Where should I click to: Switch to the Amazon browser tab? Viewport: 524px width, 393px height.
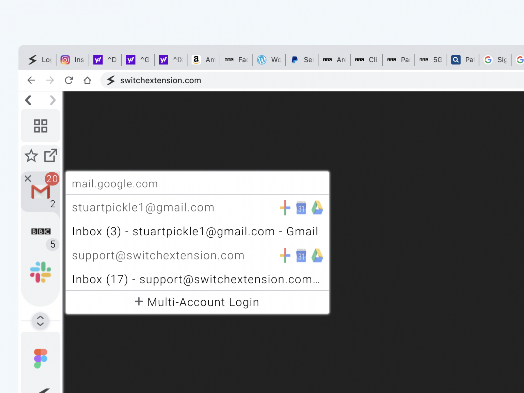point(204,60)
